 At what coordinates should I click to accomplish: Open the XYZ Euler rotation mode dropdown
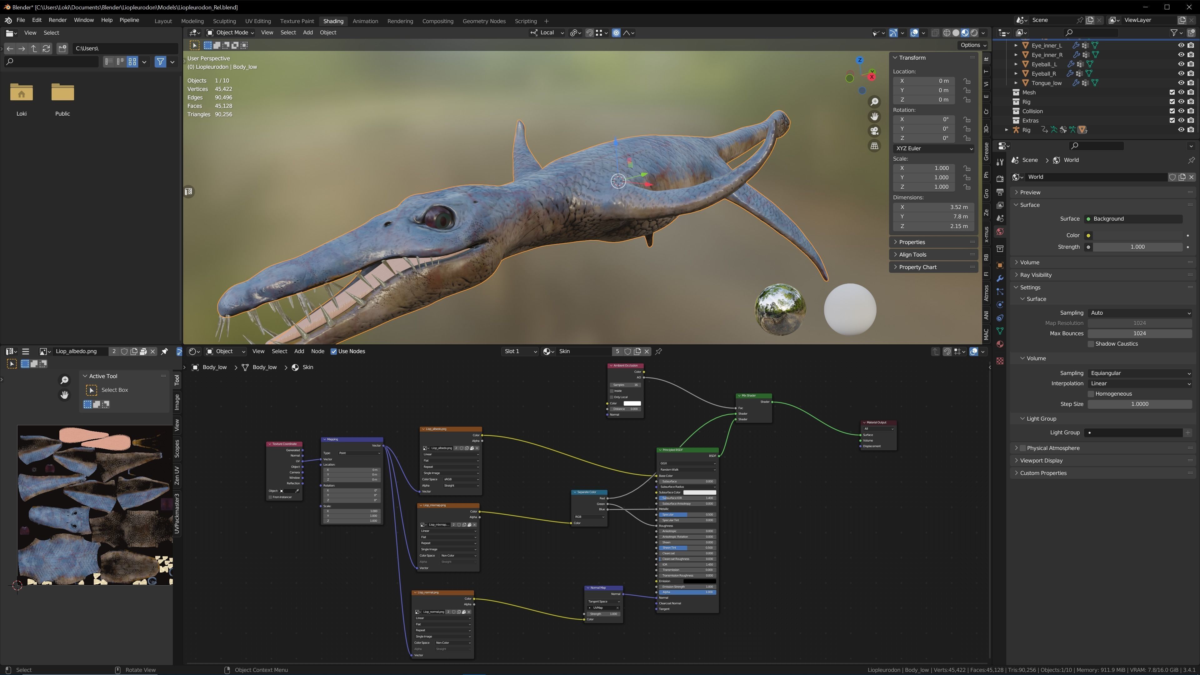coord(933,148)
